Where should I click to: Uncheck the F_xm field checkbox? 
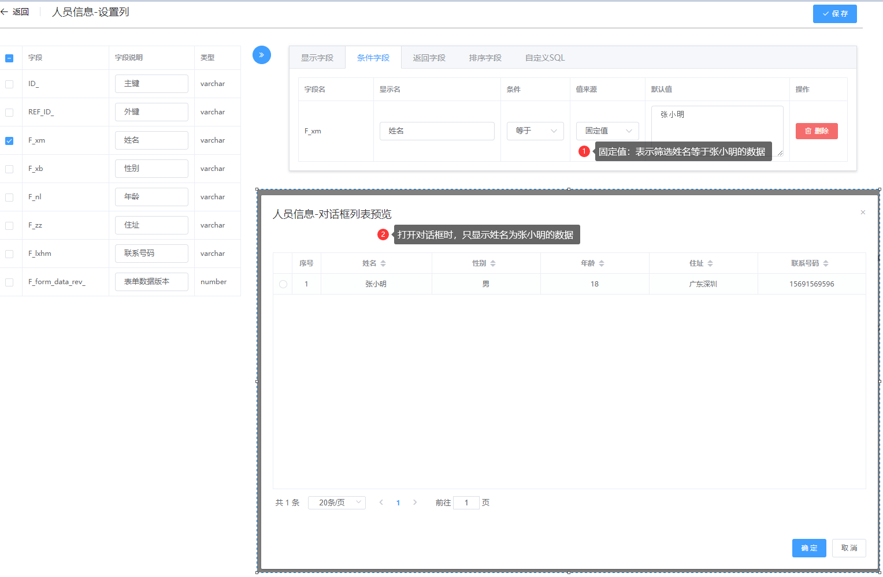tap(9, 140)
